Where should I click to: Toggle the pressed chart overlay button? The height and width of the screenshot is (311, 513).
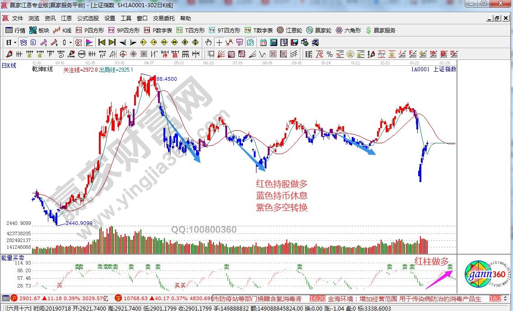(x=78, y=42)
